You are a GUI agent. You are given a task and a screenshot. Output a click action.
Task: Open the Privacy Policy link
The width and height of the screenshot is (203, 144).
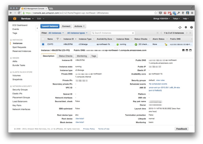[x=89, y=129]
